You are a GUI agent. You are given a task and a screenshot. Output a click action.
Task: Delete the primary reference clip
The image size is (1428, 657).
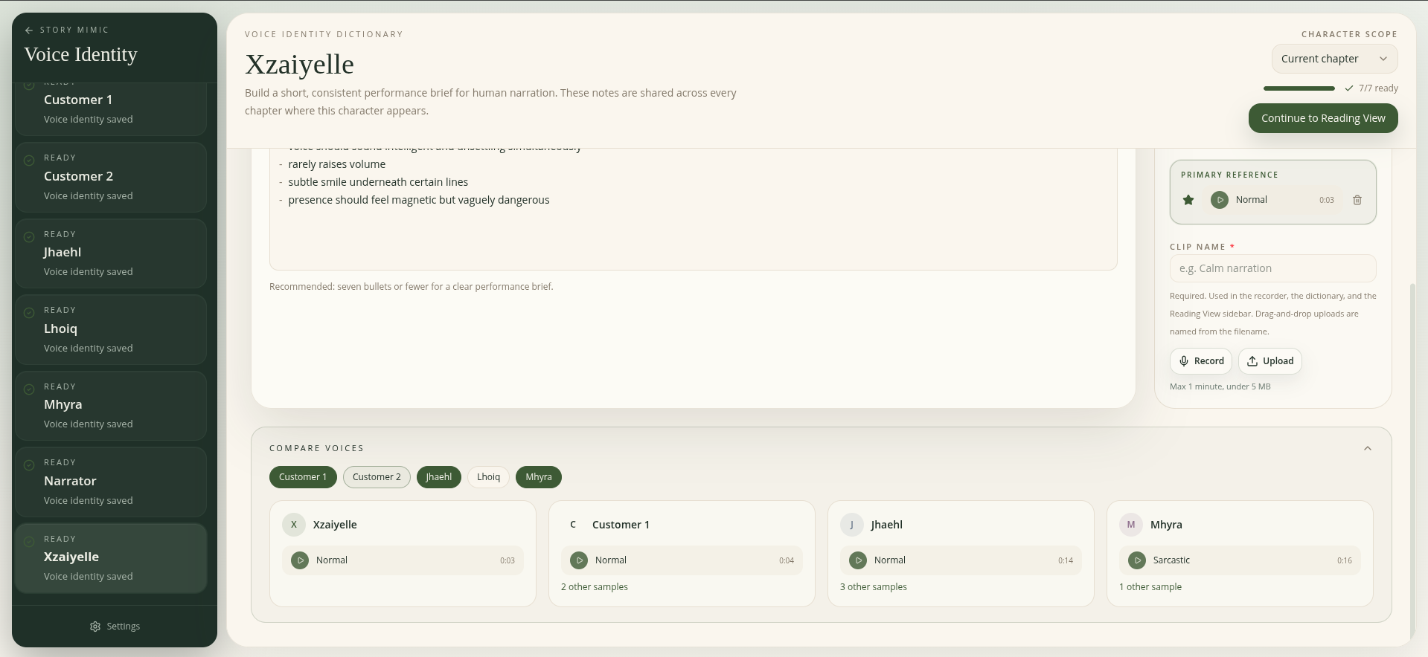(x=1357, y=200)
